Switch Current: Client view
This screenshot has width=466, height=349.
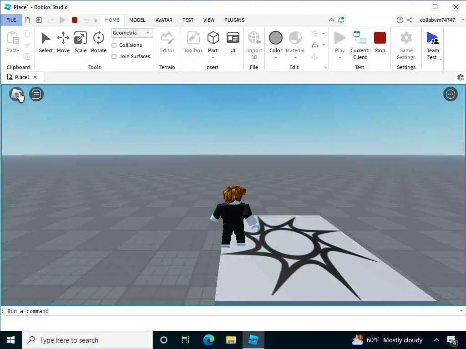pos(360,45)
